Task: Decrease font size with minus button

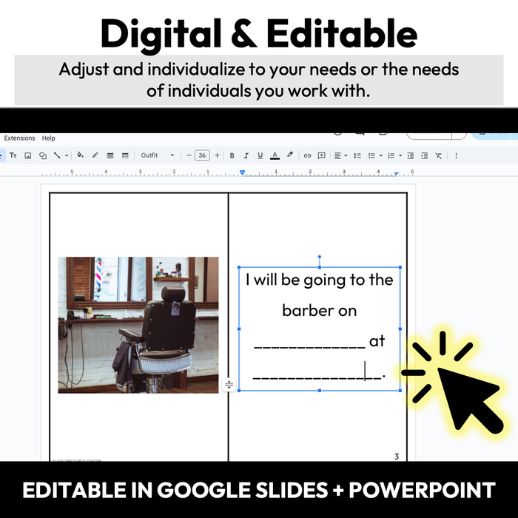Action: (189, 155)
